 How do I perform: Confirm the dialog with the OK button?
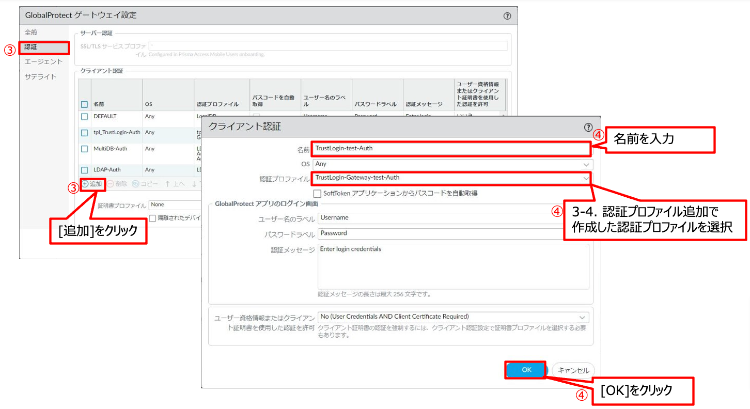click(526, 370)
